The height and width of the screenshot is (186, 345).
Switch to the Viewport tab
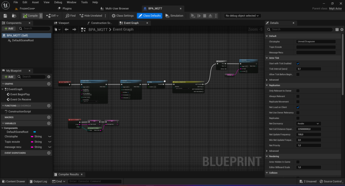(x=64, y=23)
